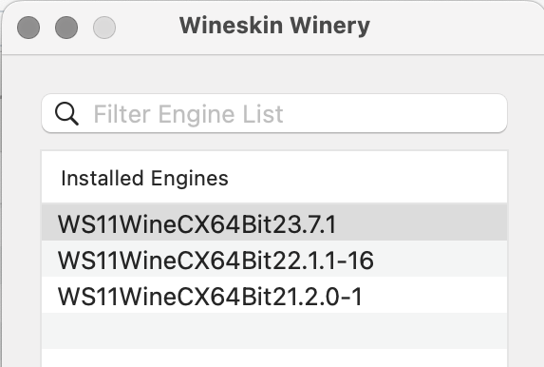Close the Wineskin Winery window

[28, 28]
